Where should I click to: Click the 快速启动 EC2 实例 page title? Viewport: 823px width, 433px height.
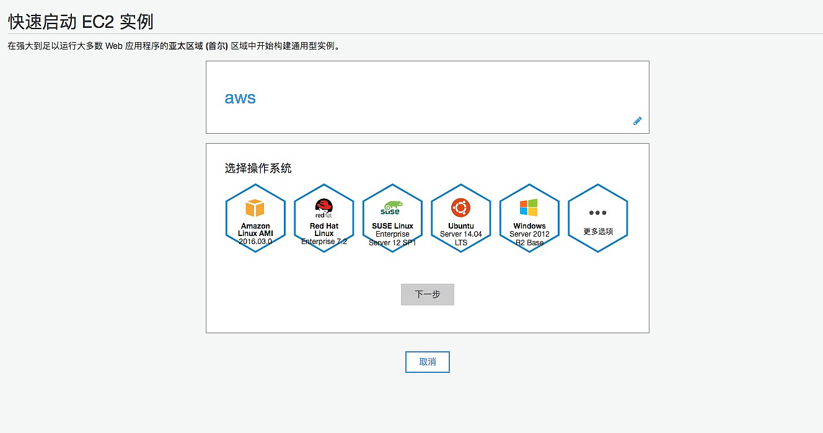click(x=80, y=22)
